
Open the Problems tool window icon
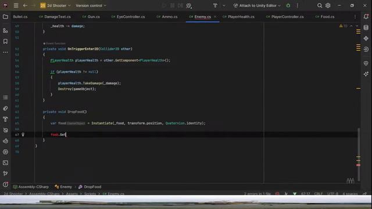(5, 185)
